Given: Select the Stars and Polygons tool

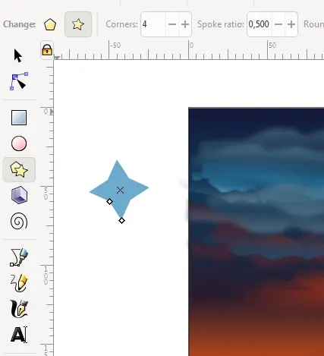Looking at the screenshot, I should click(19, 169).
